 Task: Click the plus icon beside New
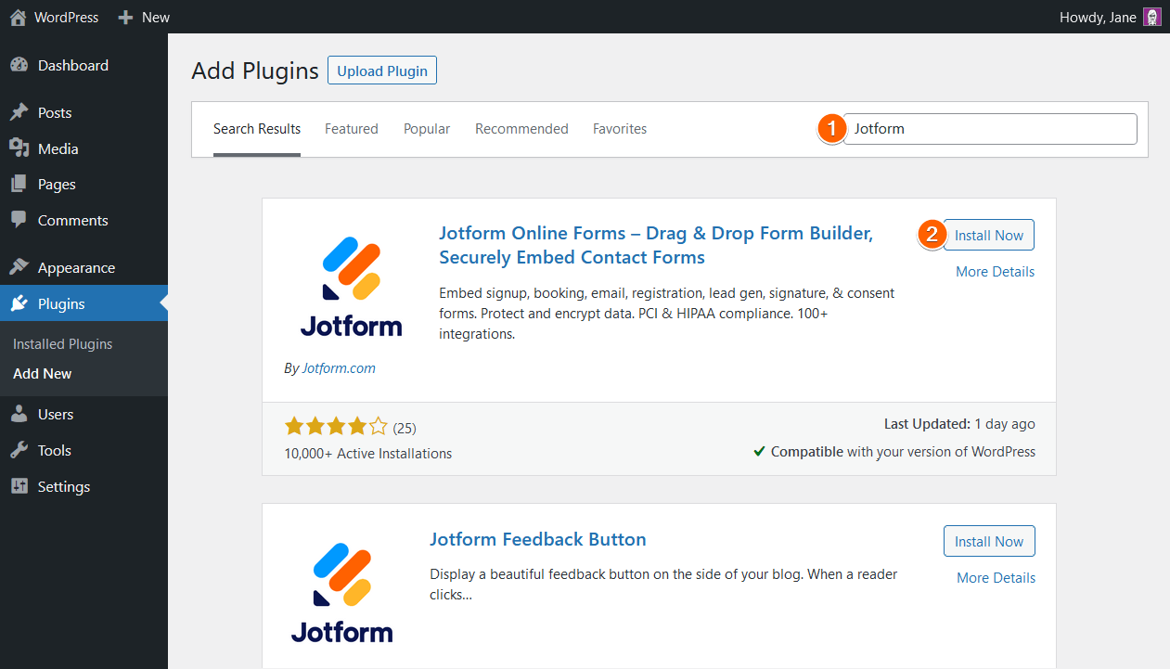(x=126, y=17)
